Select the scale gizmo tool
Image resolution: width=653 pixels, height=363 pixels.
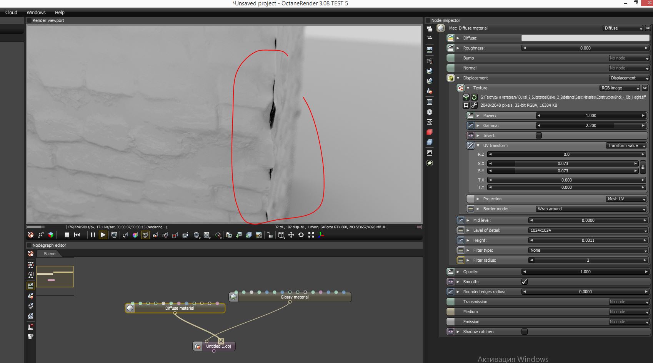tap(311, 235)
